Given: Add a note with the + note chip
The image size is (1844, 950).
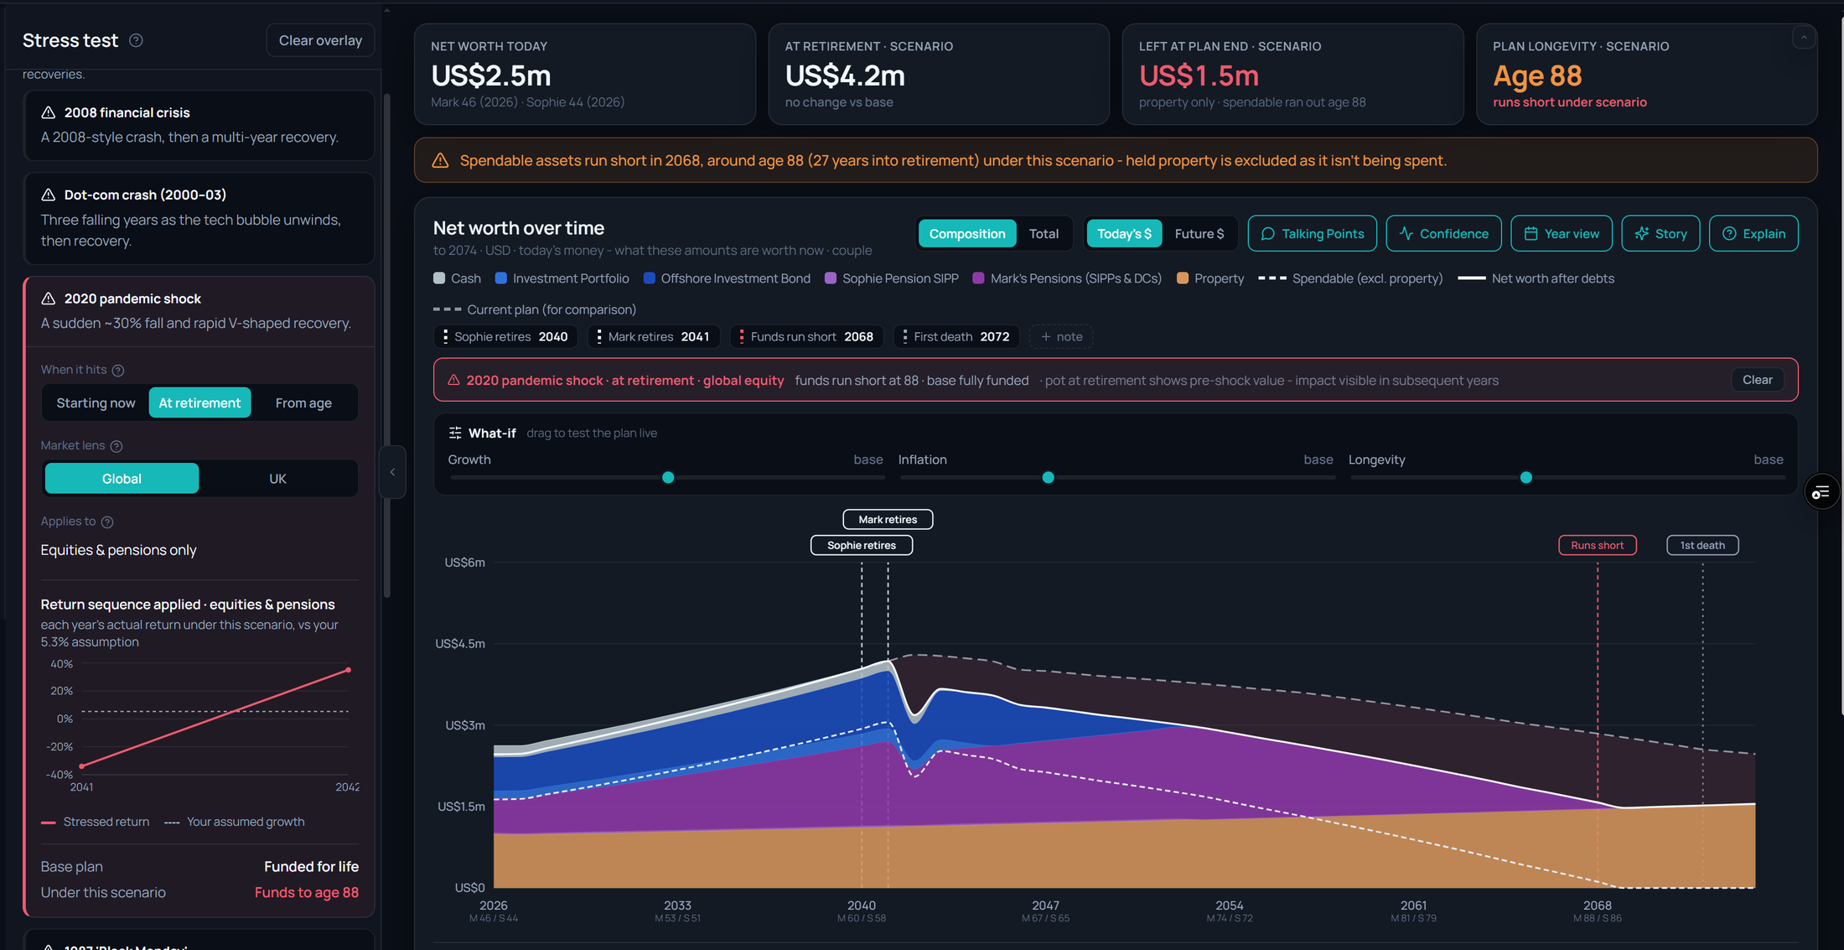Looking at the screenshot, I should tap(1061, 336).
